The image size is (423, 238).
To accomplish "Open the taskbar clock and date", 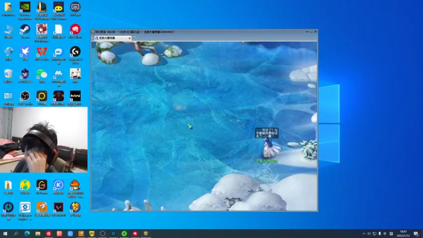I will point(403,234).
